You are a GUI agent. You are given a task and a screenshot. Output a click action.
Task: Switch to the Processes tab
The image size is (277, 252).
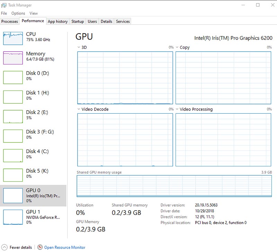(x=10, y=21)
